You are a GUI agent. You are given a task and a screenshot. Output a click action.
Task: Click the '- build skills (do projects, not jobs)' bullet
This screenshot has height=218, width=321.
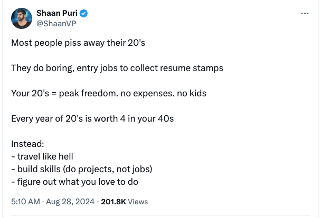coord(82,169)
